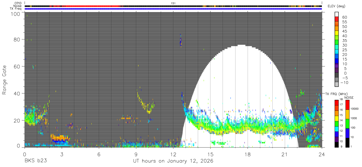
Task: Click the '18' tick on UT hours axis
Action: click(x=248, y=154)
